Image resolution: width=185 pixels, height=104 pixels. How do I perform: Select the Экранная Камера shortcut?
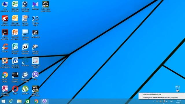tap(25, 35)
